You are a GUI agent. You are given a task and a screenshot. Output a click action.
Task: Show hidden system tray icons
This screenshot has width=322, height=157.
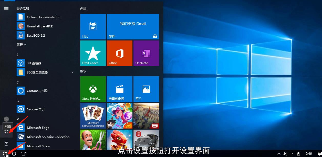coord(279,154)
